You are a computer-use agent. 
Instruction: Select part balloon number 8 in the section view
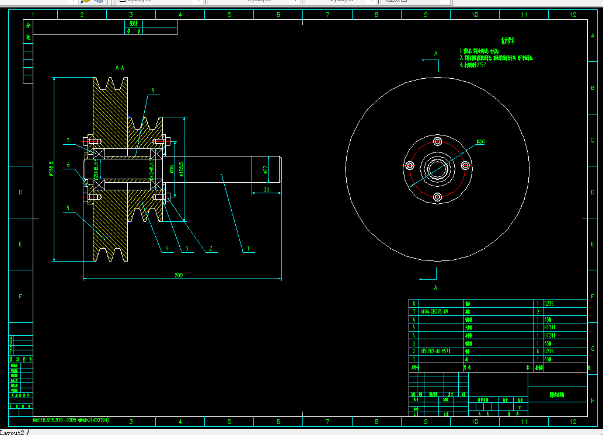pyautogui.click(x=153, y=91)
